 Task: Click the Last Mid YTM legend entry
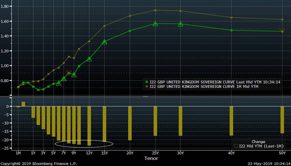tap(213, 82)
